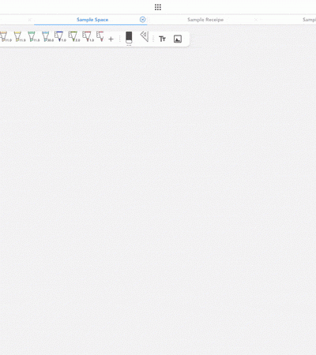Switch to the Sample Space tab
The height and width of the screenshot is (355, 316).
point(92,20)
